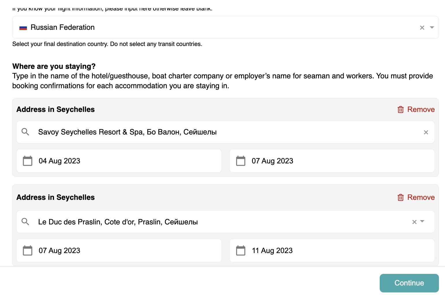Remove the Le Duc des Praslin address

click(421, 198)
